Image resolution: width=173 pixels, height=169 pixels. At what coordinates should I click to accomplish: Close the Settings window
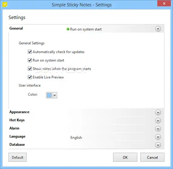click(x=164, y=4)
